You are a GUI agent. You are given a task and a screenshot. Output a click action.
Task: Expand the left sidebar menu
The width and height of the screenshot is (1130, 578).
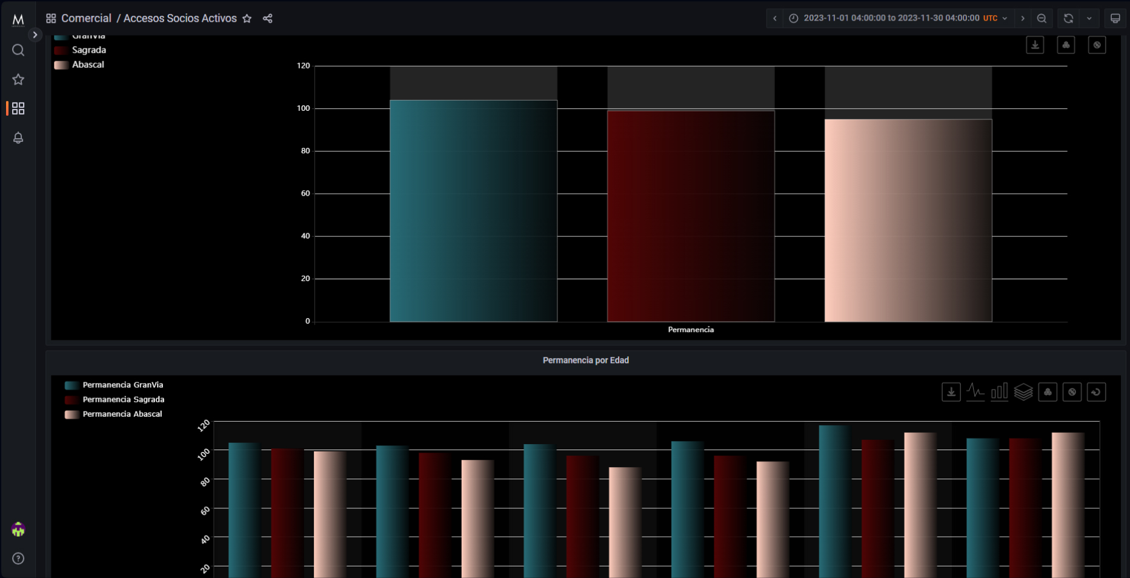click(35, 35)
